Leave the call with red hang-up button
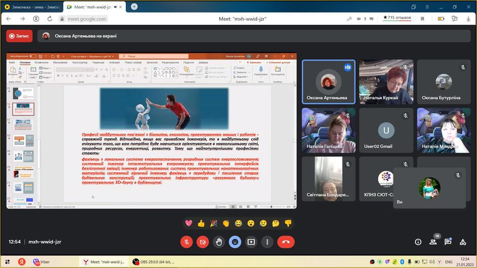Screen dimensions: 477x268 pyautogui.click(x=286, y=242)
